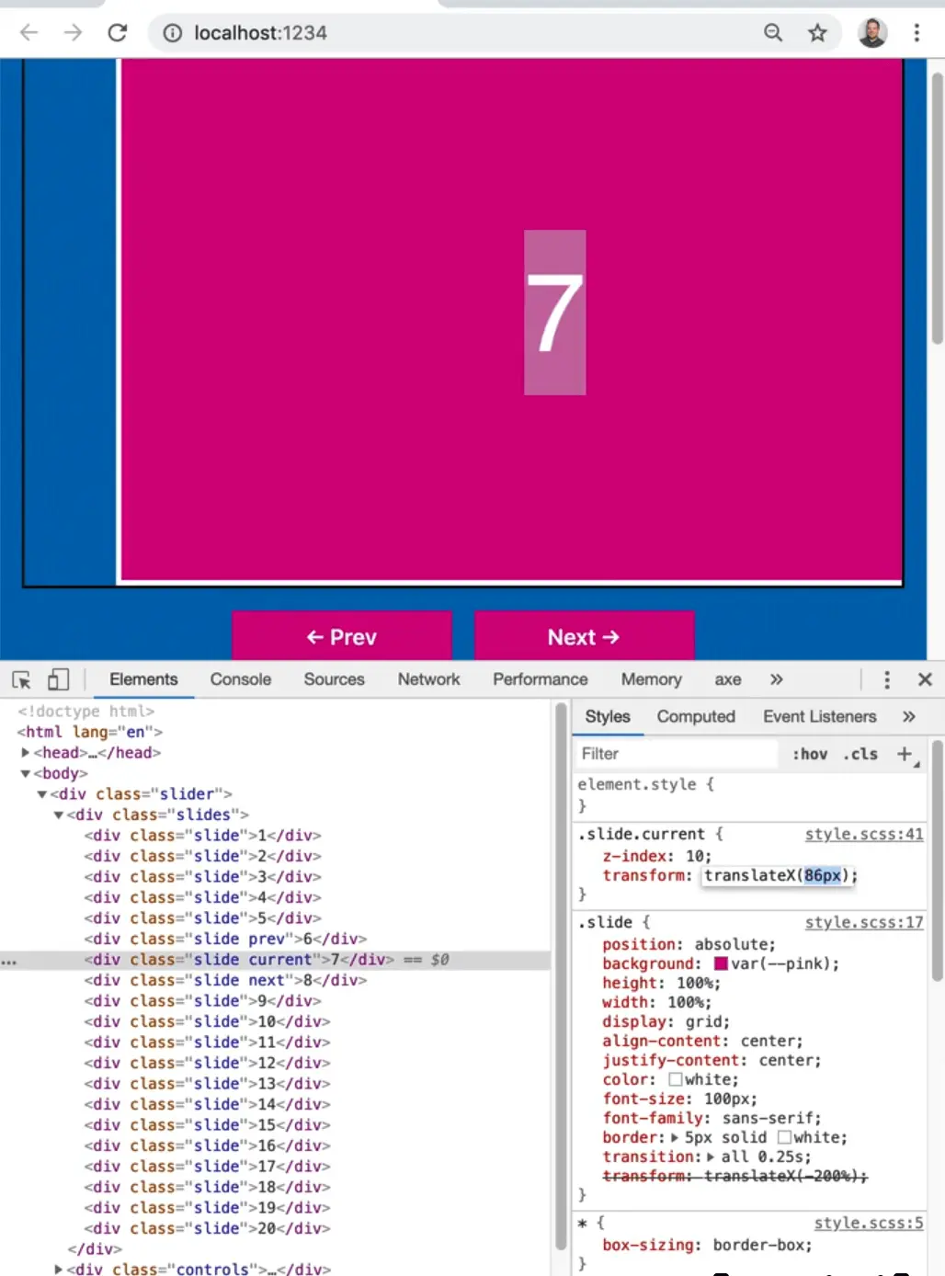
Task: Open the zoom magnifier icon in address bar
Action: [773, 33]
